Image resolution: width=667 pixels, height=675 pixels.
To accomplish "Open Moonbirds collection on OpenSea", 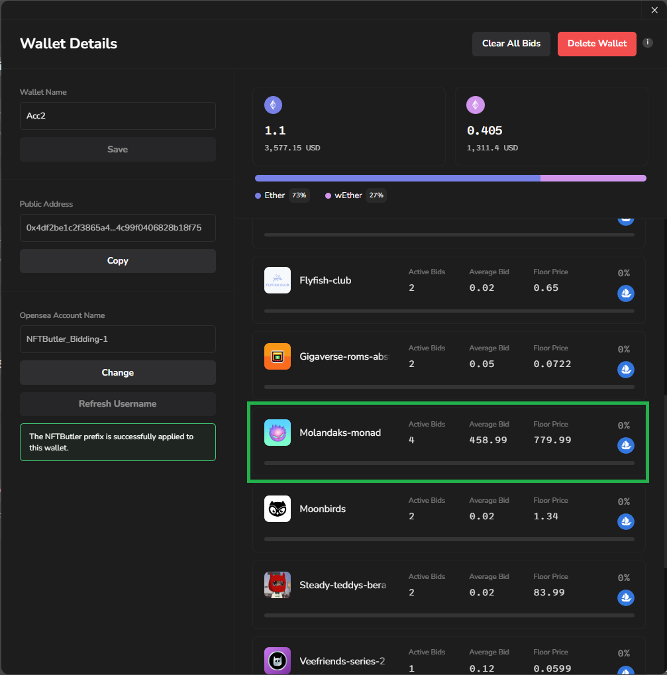I will click(x=625, y=521).
